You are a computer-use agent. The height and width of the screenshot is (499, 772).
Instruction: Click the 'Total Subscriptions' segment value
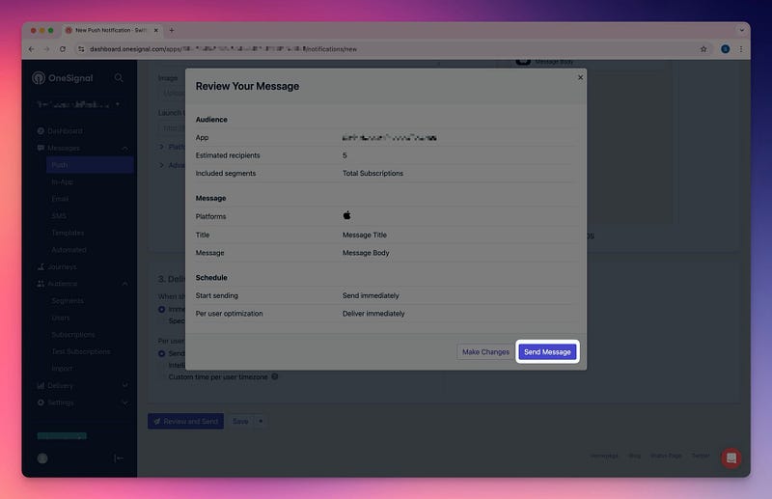click(x=372, y=174)
